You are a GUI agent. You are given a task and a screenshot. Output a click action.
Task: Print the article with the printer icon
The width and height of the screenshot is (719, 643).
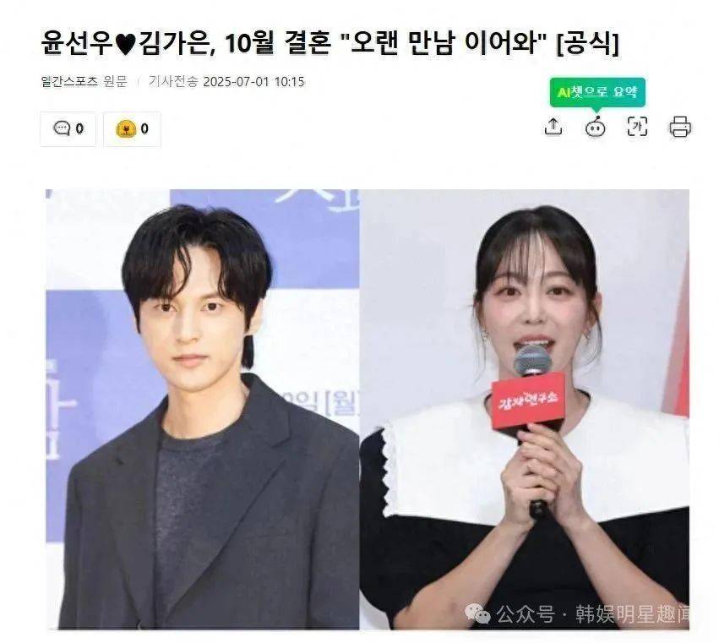tap(680, 127)
